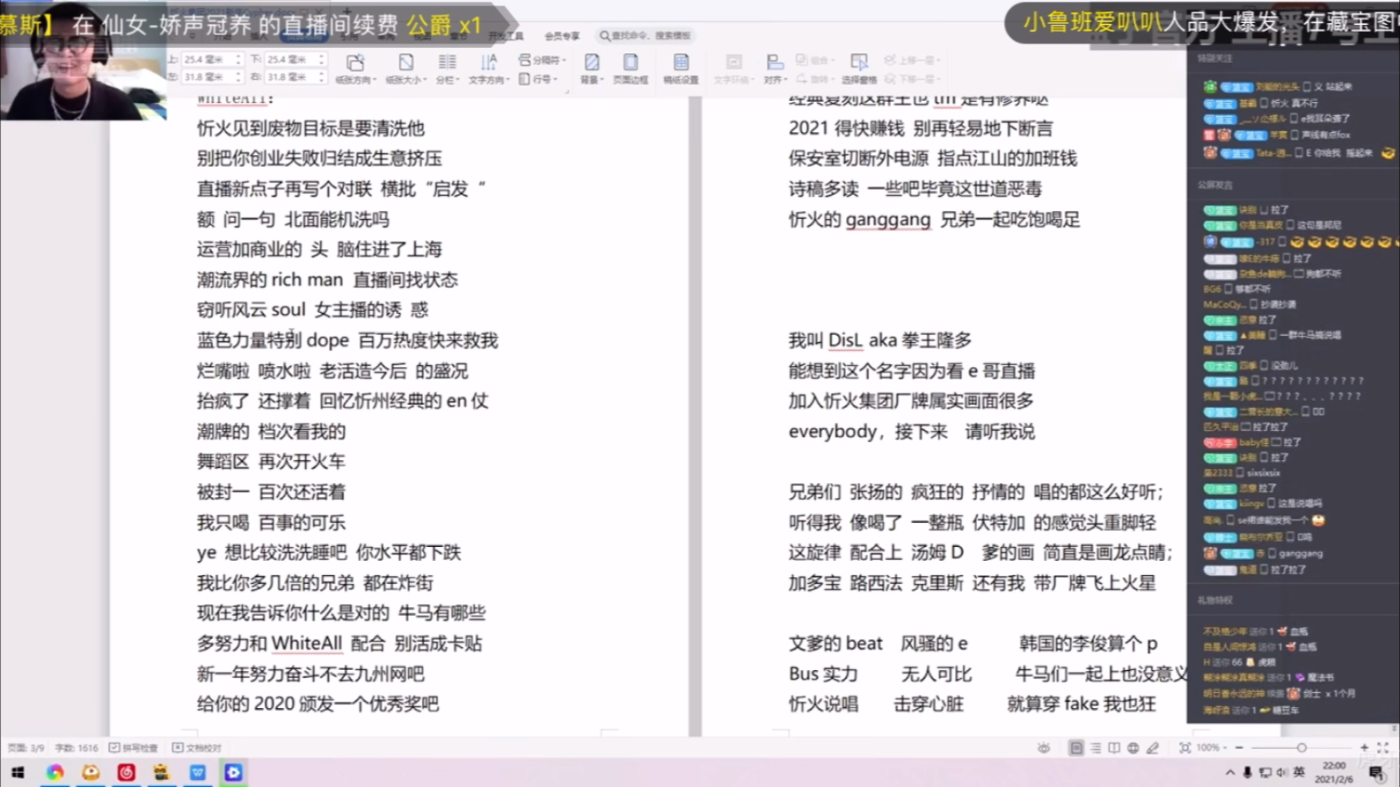The width and height of the screenshot is (1400, 787).
Task: Open the align (对齐) tool
Action: 774,68
